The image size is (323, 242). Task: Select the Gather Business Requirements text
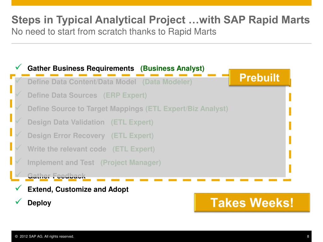click(81, 68)
